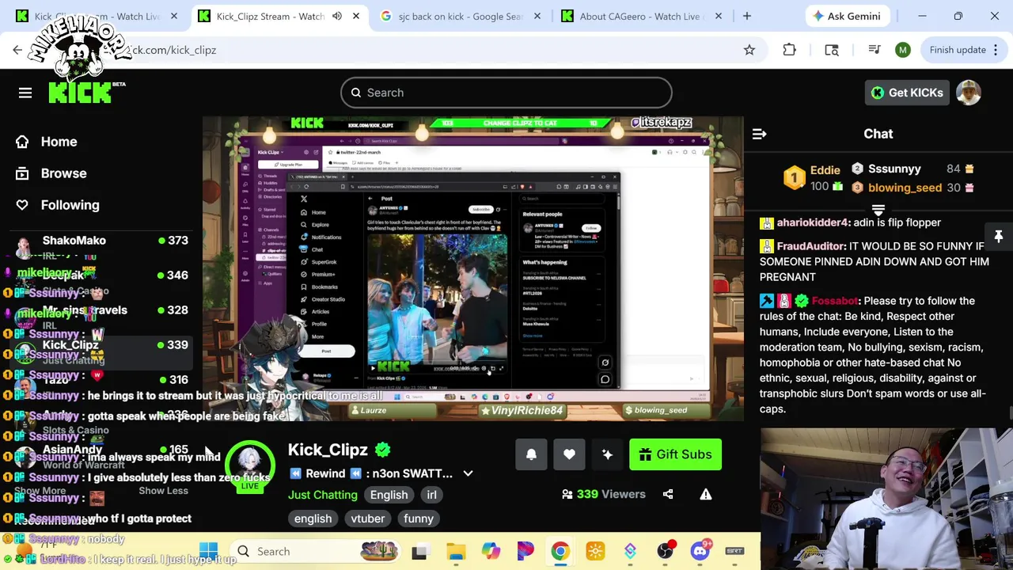The width and height of the screenshot is (1013, 570).
Task: Select the lowercase english tag
Action: (313, 519)
